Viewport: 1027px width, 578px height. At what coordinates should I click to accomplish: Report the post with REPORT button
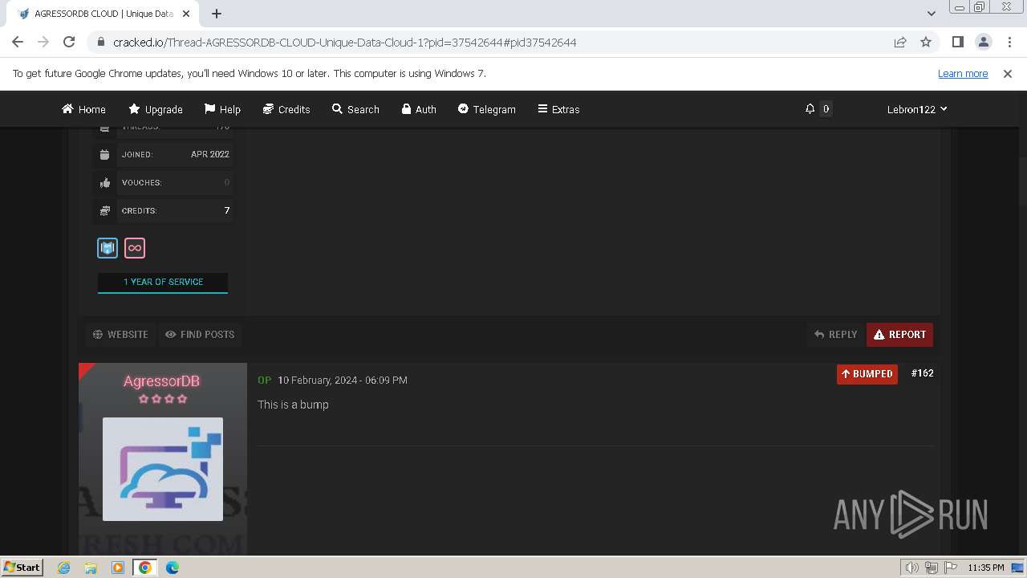899,335
